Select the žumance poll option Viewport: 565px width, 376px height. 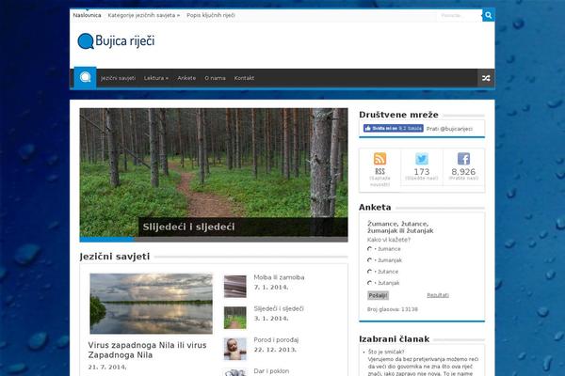point(369,249)
